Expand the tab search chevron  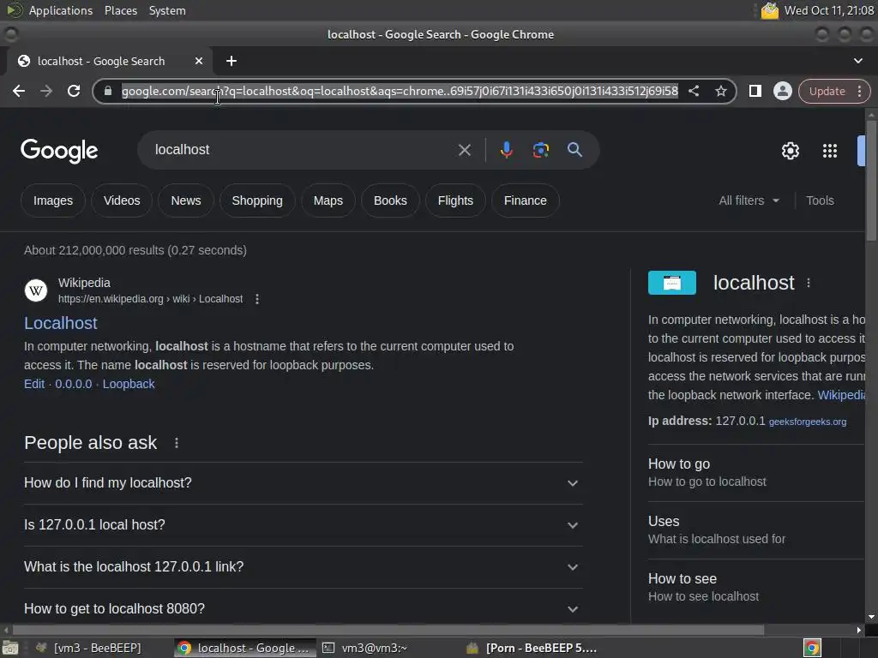857,61
